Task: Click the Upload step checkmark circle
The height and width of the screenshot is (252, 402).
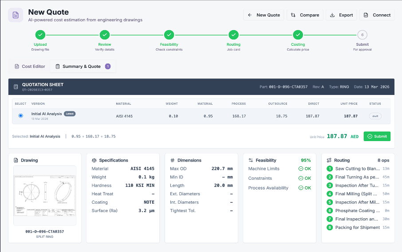Action: (x=40, y=35)
